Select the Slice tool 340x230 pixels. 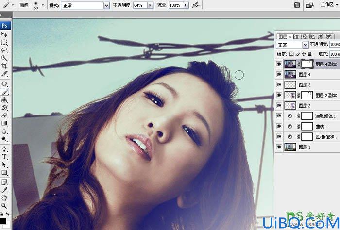click(x=4, y=74)
